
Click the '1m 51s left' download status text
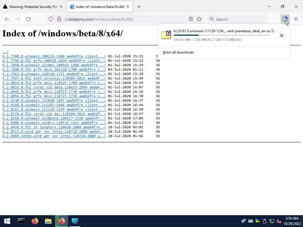182,40
